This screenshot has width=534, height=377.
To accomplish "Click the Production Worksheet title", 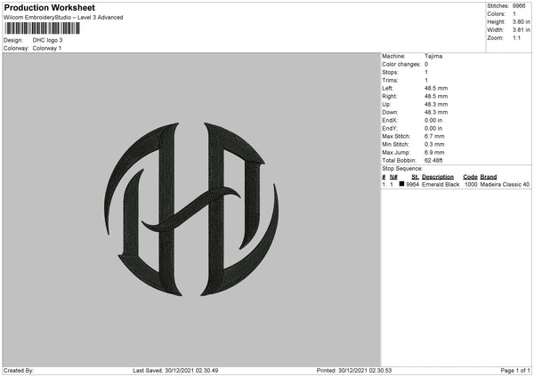I will [49, 8].
